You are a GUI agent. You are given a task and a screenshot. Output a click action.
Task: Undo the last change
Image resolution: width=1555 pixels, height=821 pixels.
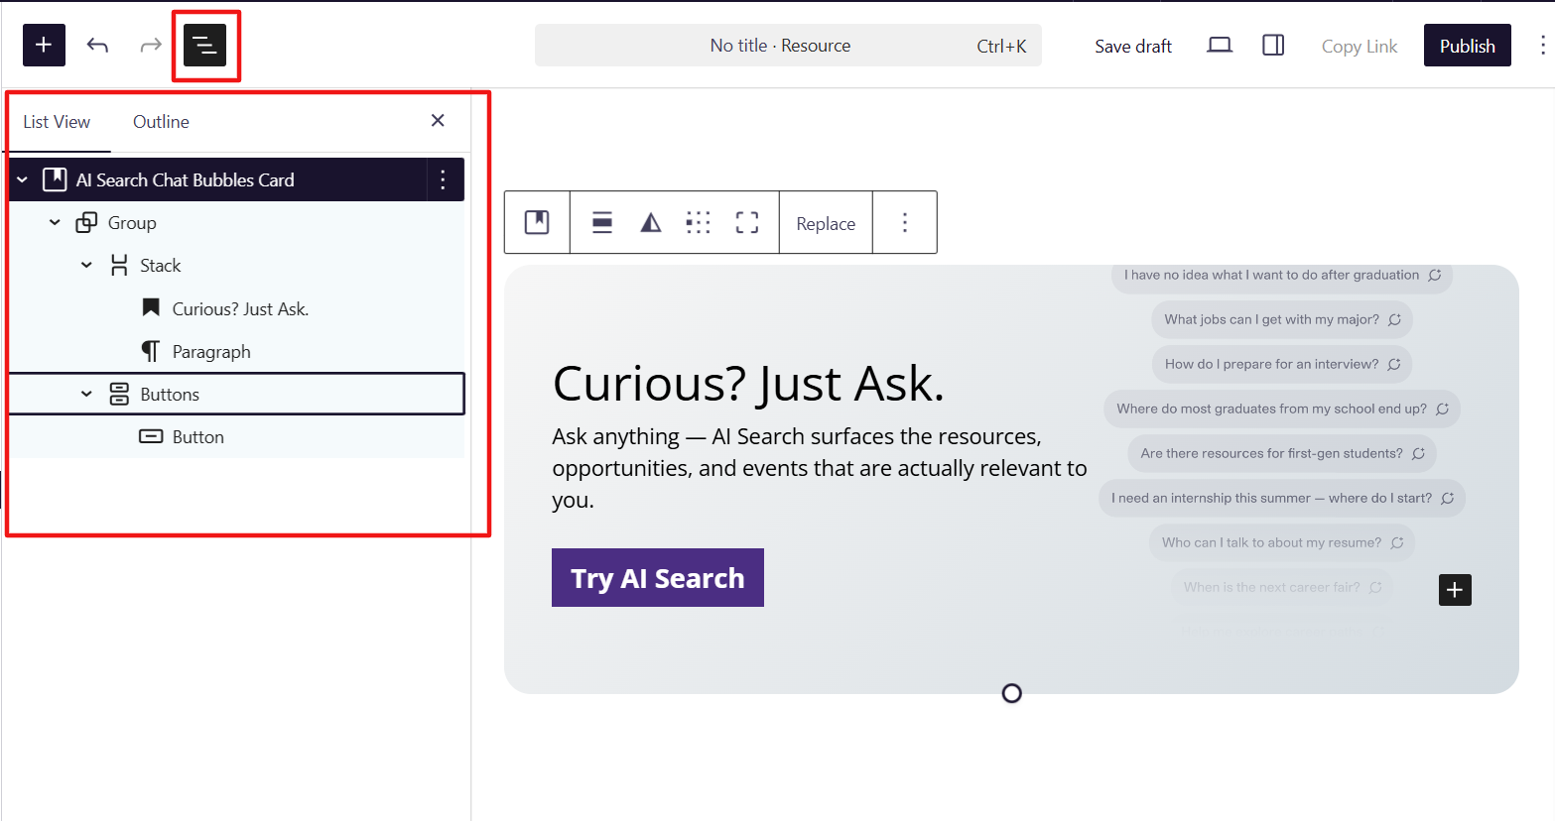97,45
